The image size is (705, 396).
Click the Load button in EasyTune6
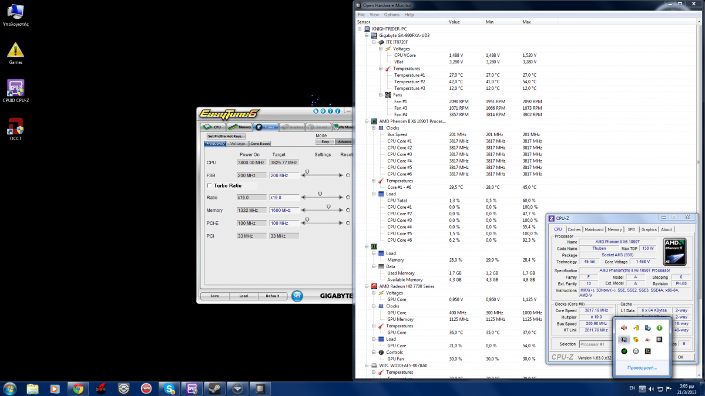coord(243,296)
